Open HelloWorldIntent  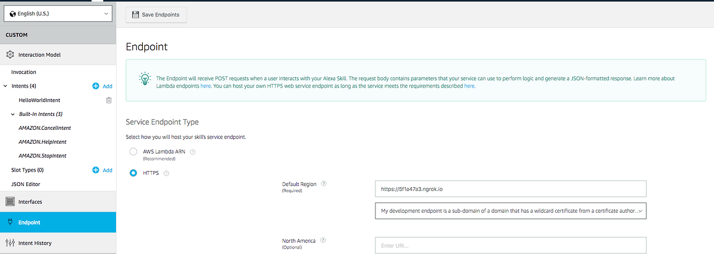[x=39, y=100]
